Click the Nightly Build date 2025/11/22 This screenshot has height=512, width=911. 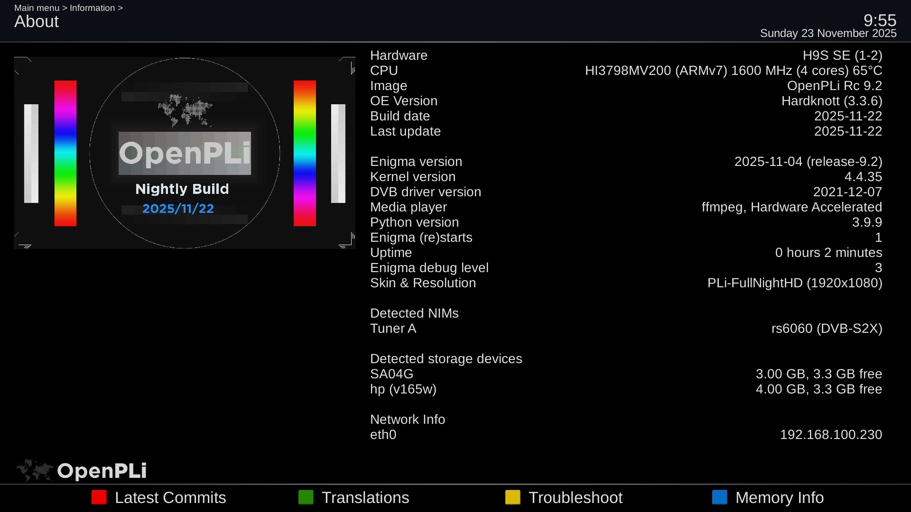point(178,209)
